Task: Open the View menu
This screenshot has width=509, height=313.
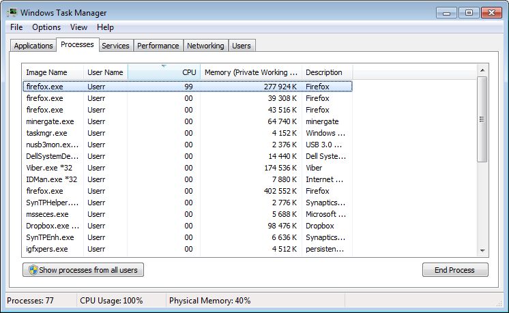Action: (78, 27)
